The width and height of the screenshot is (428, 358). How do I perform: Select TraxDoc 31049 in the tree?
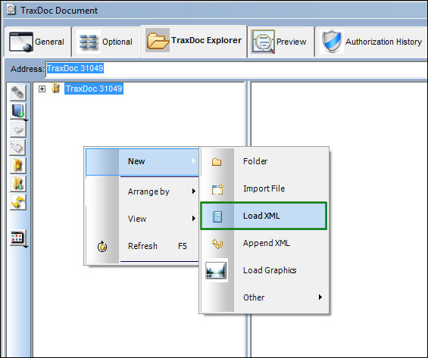tap(94, 89)
